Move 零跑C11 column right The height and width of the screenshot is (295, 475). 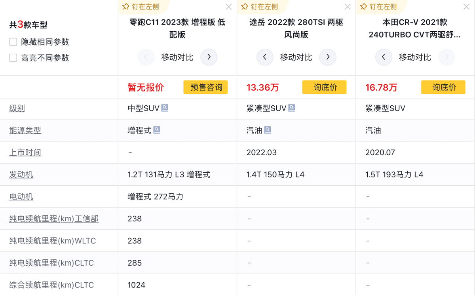[209, 57]
